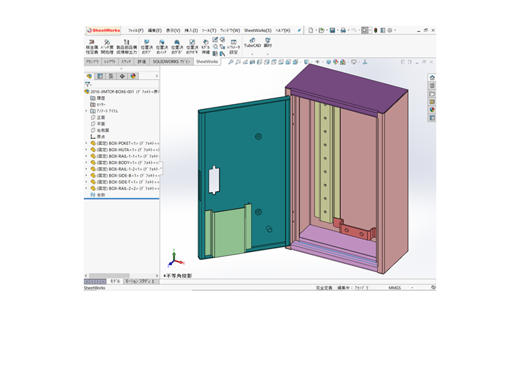Click the horizontal scrollbar under feature tree
This screenshot has height=367, width=520.
[121, 275]
